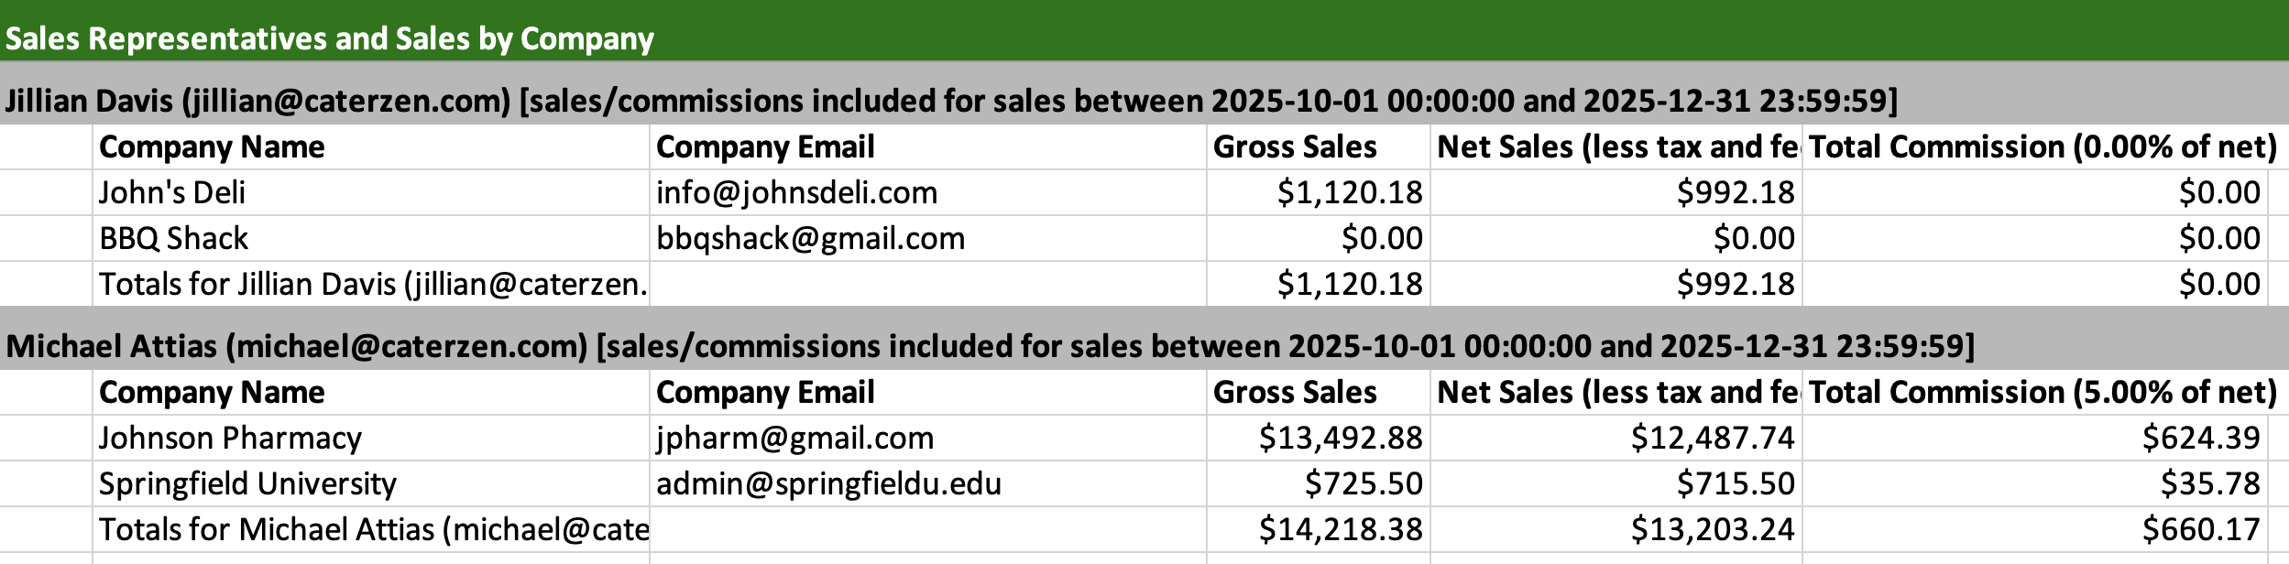
Task: Select the Springfield University company cell
Action: coord(247,483)
